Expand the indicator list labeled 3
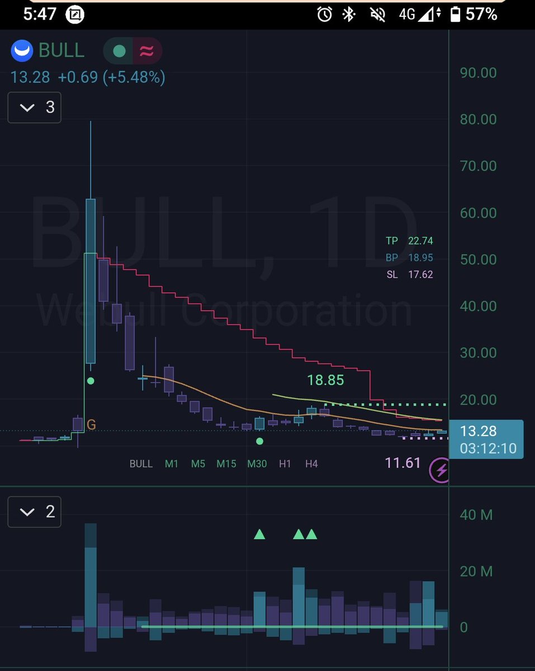The height and width of the screenshot is (671, 535). coord(35,107)
